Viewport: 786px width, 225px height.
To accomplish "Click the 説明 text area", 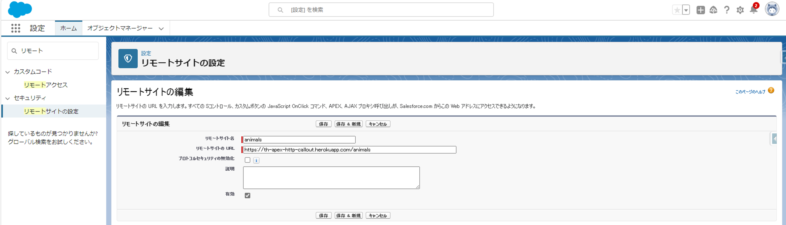I will click(331, 178).
